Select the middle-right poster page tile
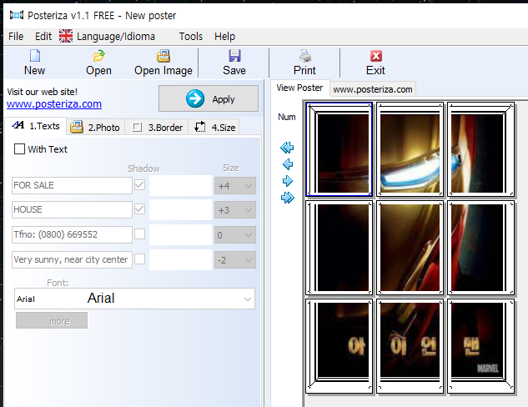Viewport: 528px width, 407px height. (x=480, y=248)
